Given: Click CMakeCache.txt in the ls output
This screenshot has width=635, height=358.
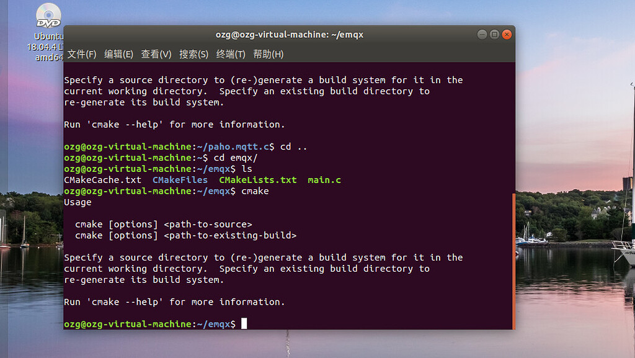Looking at the screenshot, I should click(102, 180).
